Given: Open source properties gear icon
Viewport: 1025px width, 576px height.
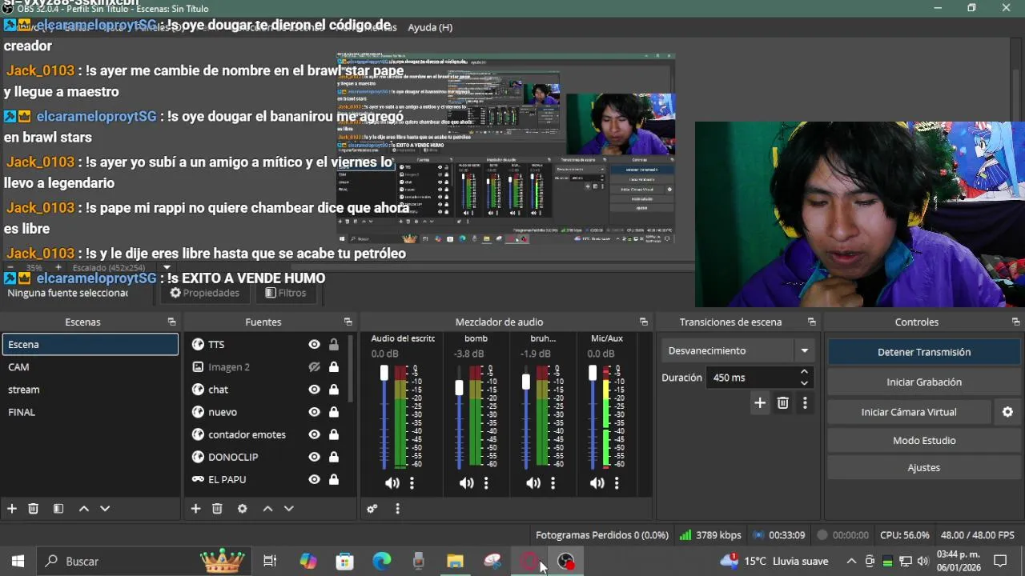Looking at the screenshot, I should (x=243, y=509).
